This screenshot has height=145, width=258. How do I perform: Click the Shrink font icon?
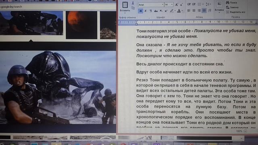click(x=181, y=4)
